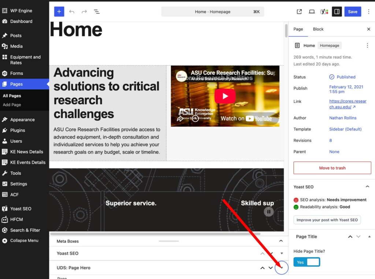Pause the hero slider animation

point(268,212)
